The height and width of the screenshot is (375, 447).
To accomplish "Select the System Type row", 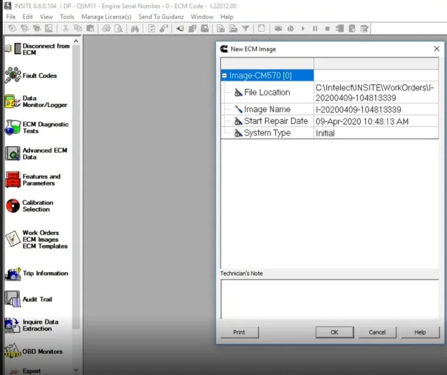I will point(329,133).
